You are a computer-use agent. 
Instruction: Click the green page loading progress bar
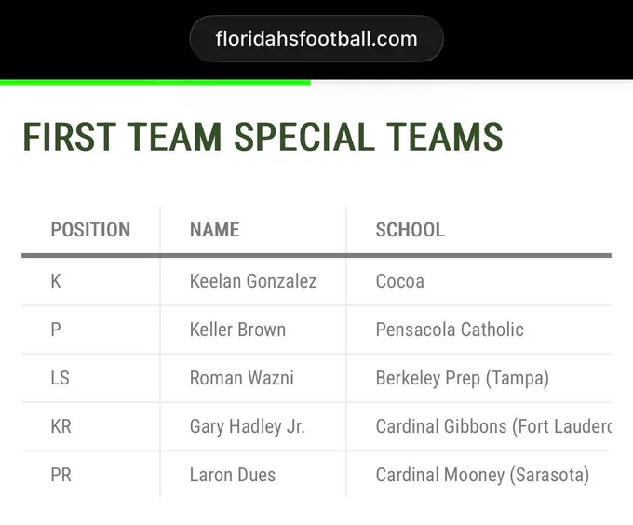tap(155, 83)
